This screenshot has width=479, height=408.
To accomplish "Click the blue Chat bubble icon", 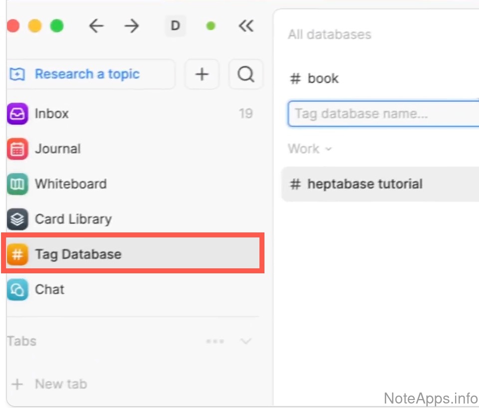I will coord(17,289).
